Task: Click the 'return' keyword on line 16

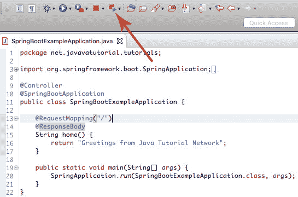Action: pyautogui.click(x=62, y=143)
